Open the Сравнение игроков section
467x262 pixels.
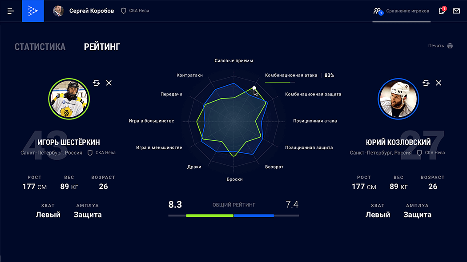(402, 11)
